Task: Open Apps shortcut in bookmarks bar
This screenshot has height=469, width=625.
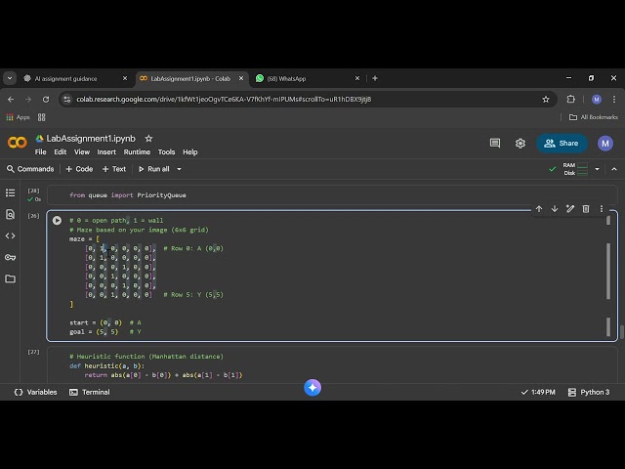Action: pyautogui.click(x=18, y=117)
